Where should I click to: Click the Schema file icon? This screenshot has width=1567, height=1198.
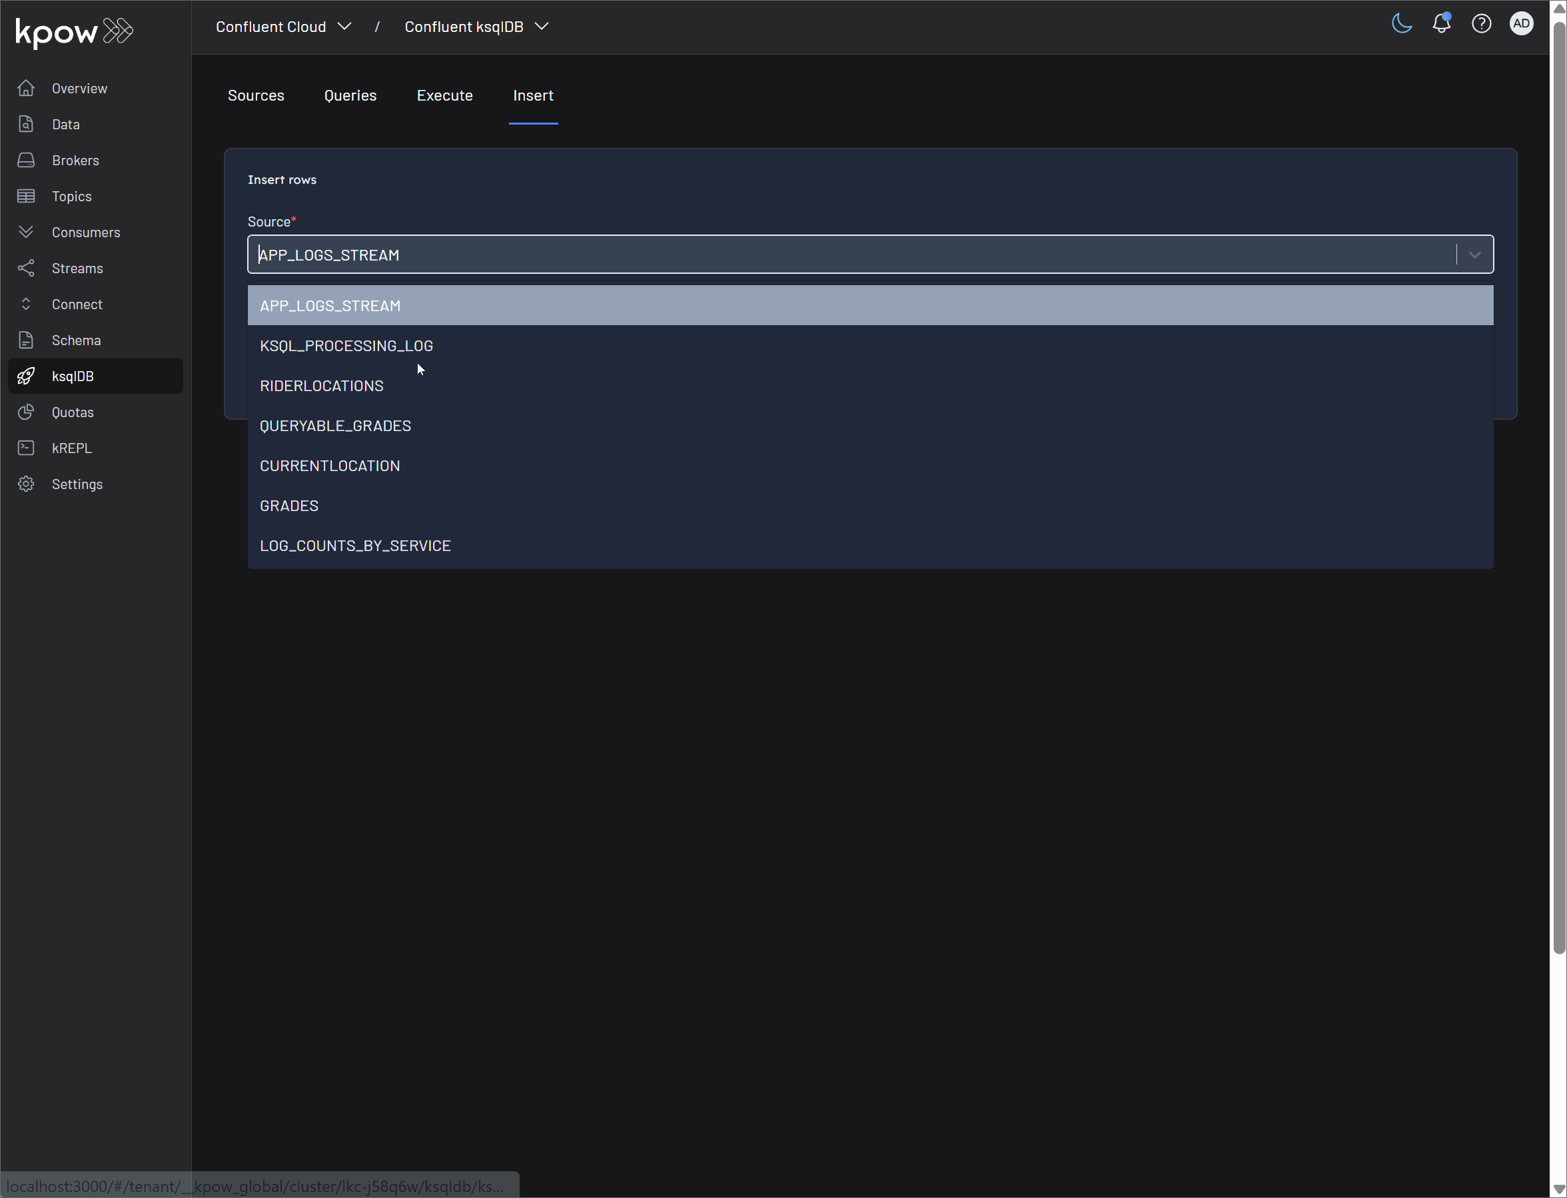pos(27,340)
